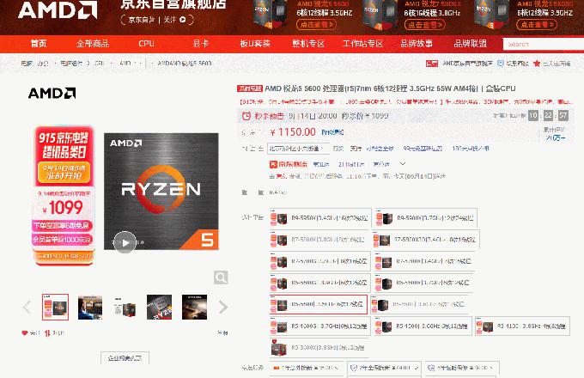Screen dimensions: 584x378
Task: Select the R7-5700X 3.4GHz option
Action: (424, 261)
